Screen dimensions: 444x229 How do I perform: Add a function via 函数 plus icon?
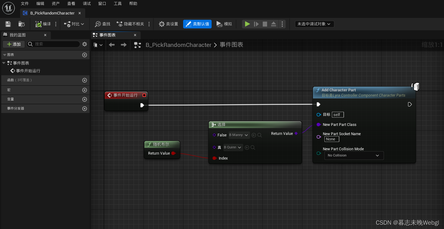point(85,80)
